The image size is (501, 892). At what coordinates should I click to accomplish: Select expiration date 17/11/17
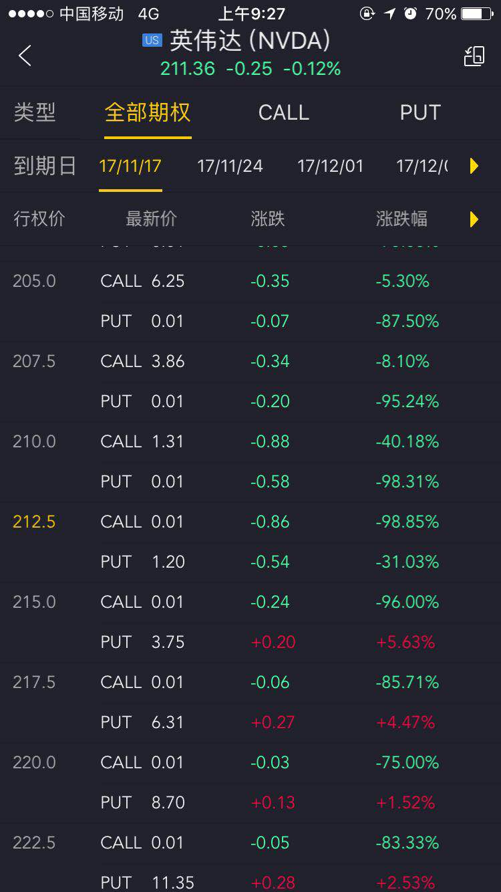coord(130,166)
